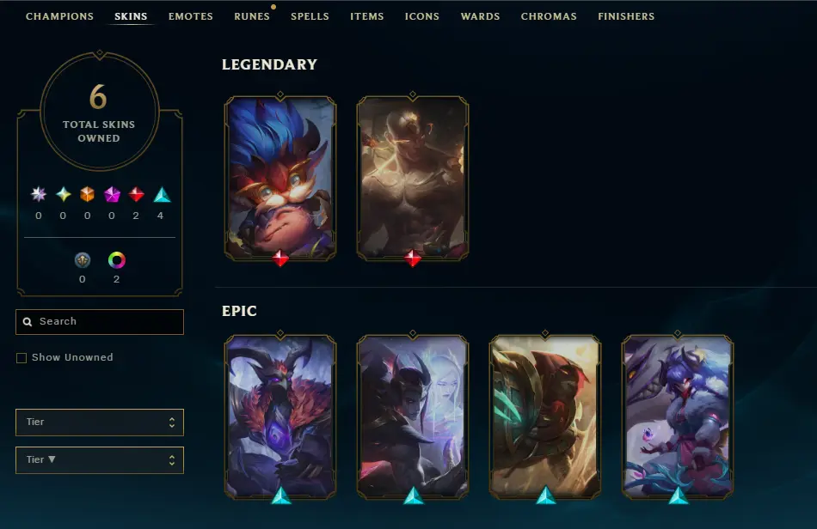Image resolution: width=817 pixels, height=529 pixels.
Task: Open the Runes tab
Action: [x=252, y=16]
